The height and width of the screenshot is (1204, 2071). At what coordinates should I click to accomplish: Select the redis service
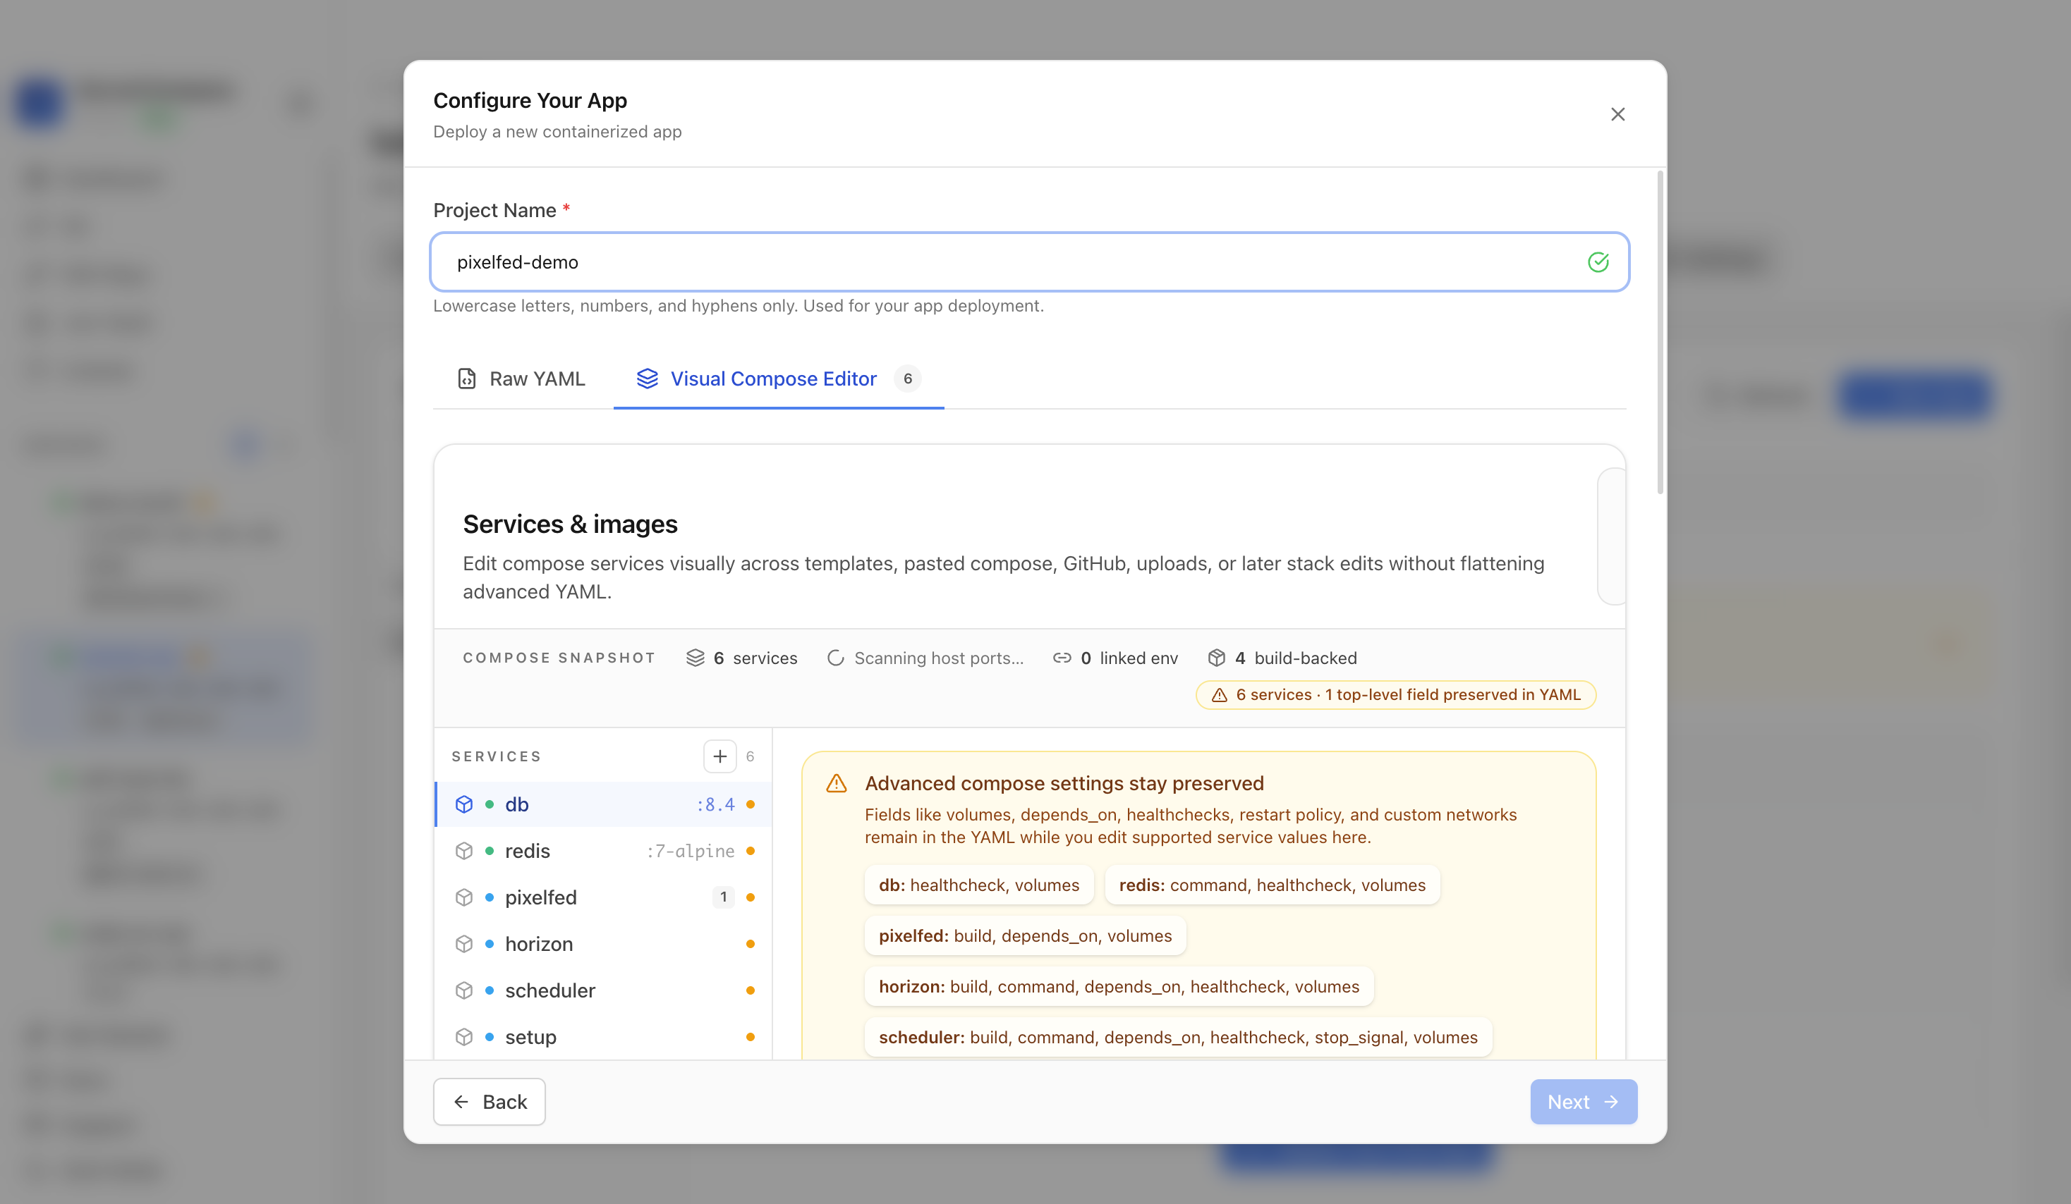click(x=603, y=851)
